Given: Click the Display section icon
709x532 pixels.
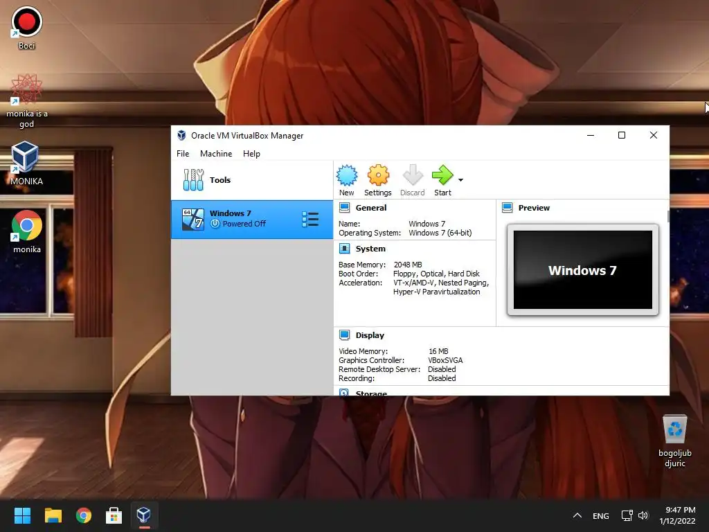Looking at the screenshot, I should (x=345, y=335).
